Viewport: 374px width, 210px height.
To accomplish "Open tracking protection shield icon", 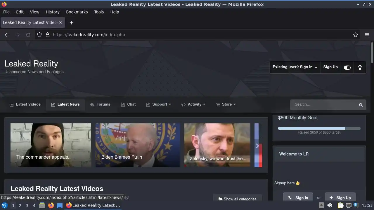I will pos(39,35).
